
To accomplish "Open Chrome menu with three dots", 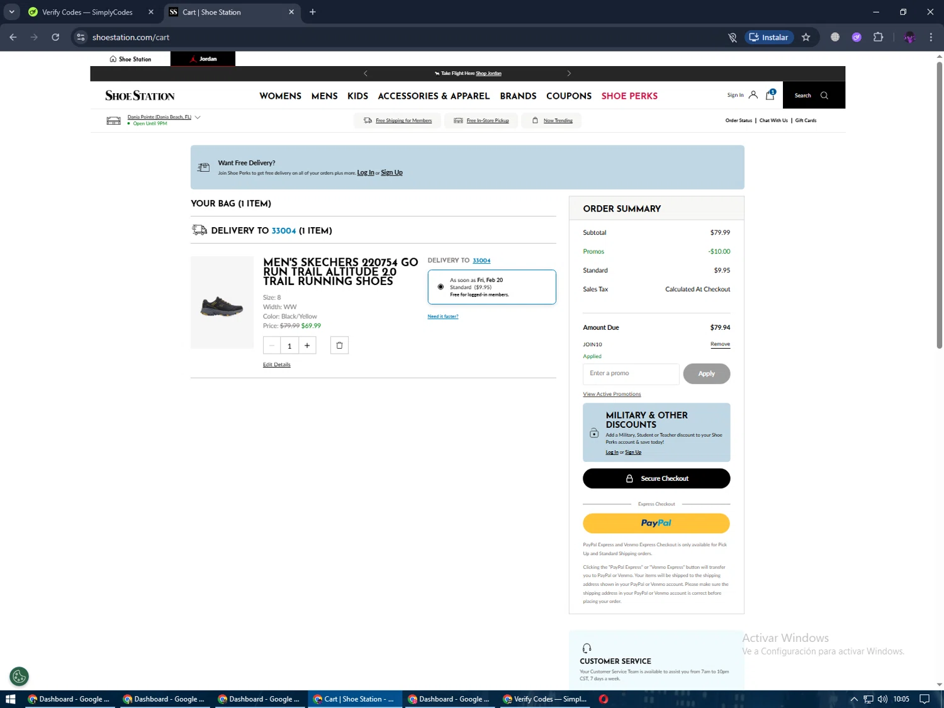I will (931, 37).
